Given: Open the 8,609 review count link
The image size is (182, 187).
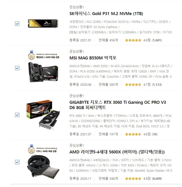Looking at the screenshot, I should tap(157, 179).
